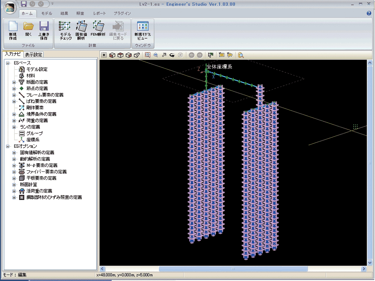Switch to the 表示設定 panel tab
The image size is (375, 281).
(x=34, y=54)
